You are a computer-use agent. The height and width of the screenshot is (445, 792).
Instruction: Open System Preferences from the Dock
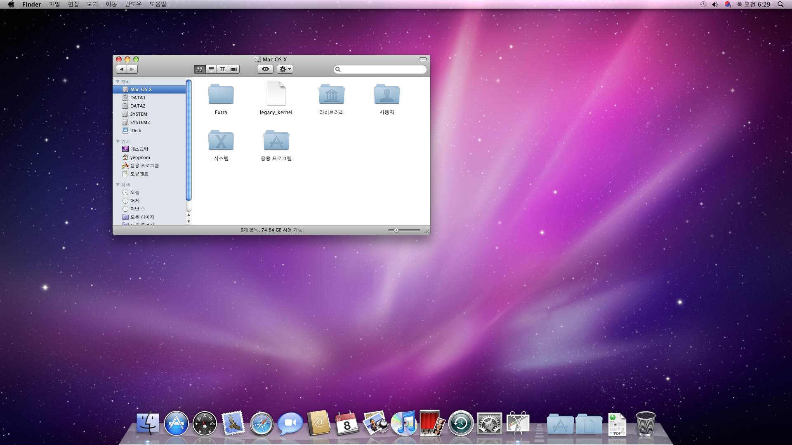(489, 423)
